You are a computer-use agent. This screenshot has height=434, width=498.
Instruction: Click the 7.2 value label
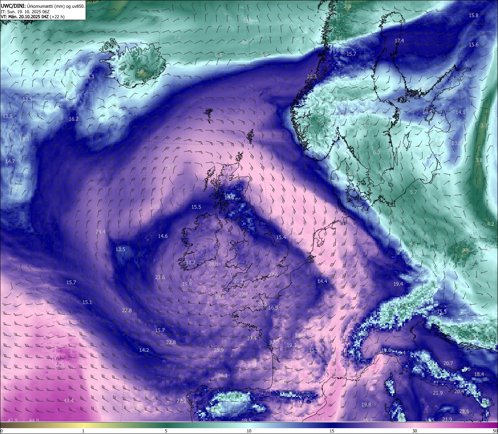coord(177,37)
